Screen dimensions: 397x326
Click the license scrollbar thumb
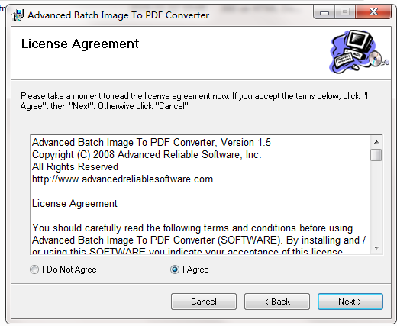point(376,155)
